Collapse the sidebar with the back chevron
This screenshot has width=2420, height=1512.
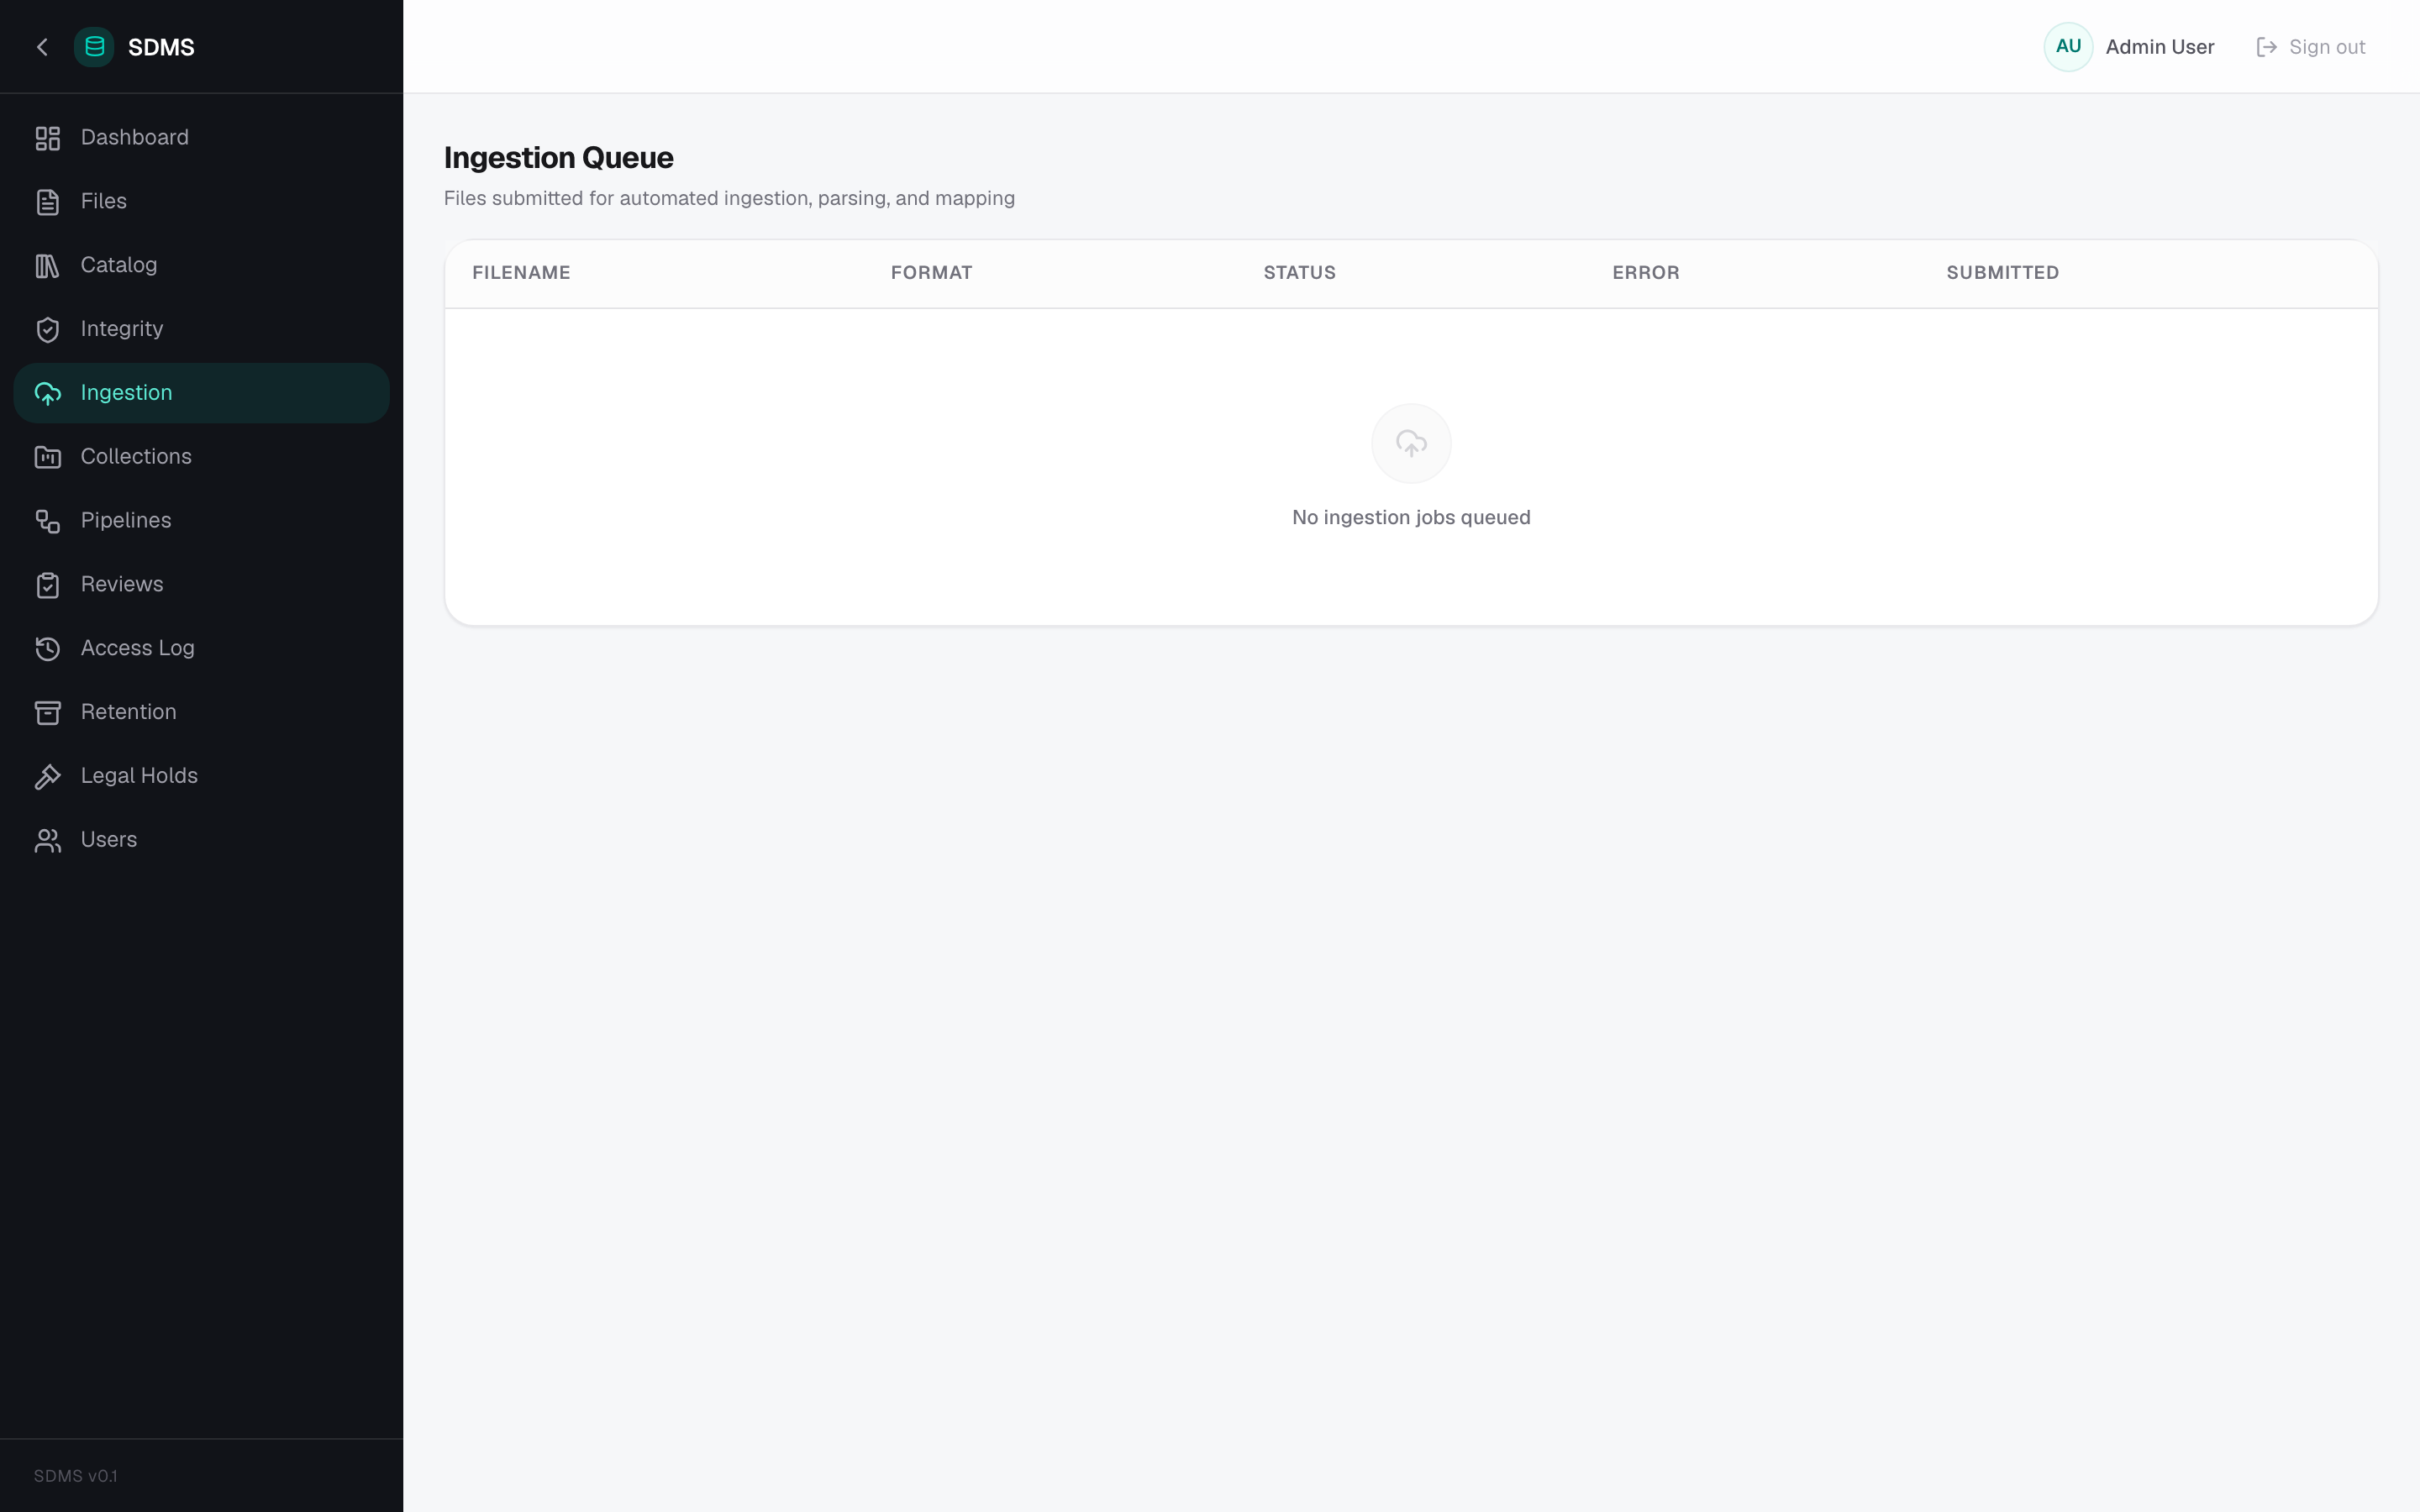[42, 47]
